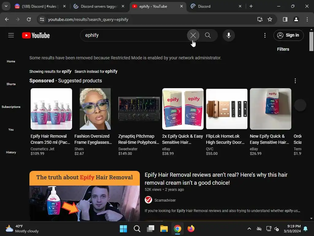Viewport: 314px width, 236px height.
Task: Open New Epify Quick & Easy image
Action: 270,109
